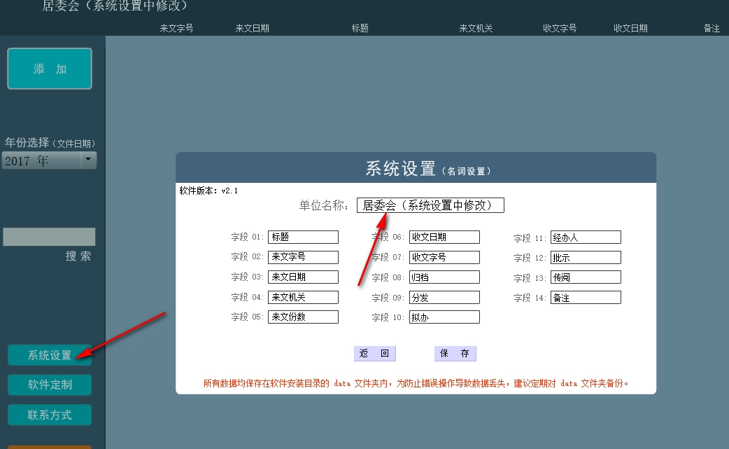Focus 字段 12 field containing 批示
Image resolution: width=729 pixels, height=449 pixels.
pyautogui.click(x=586, y=257)
